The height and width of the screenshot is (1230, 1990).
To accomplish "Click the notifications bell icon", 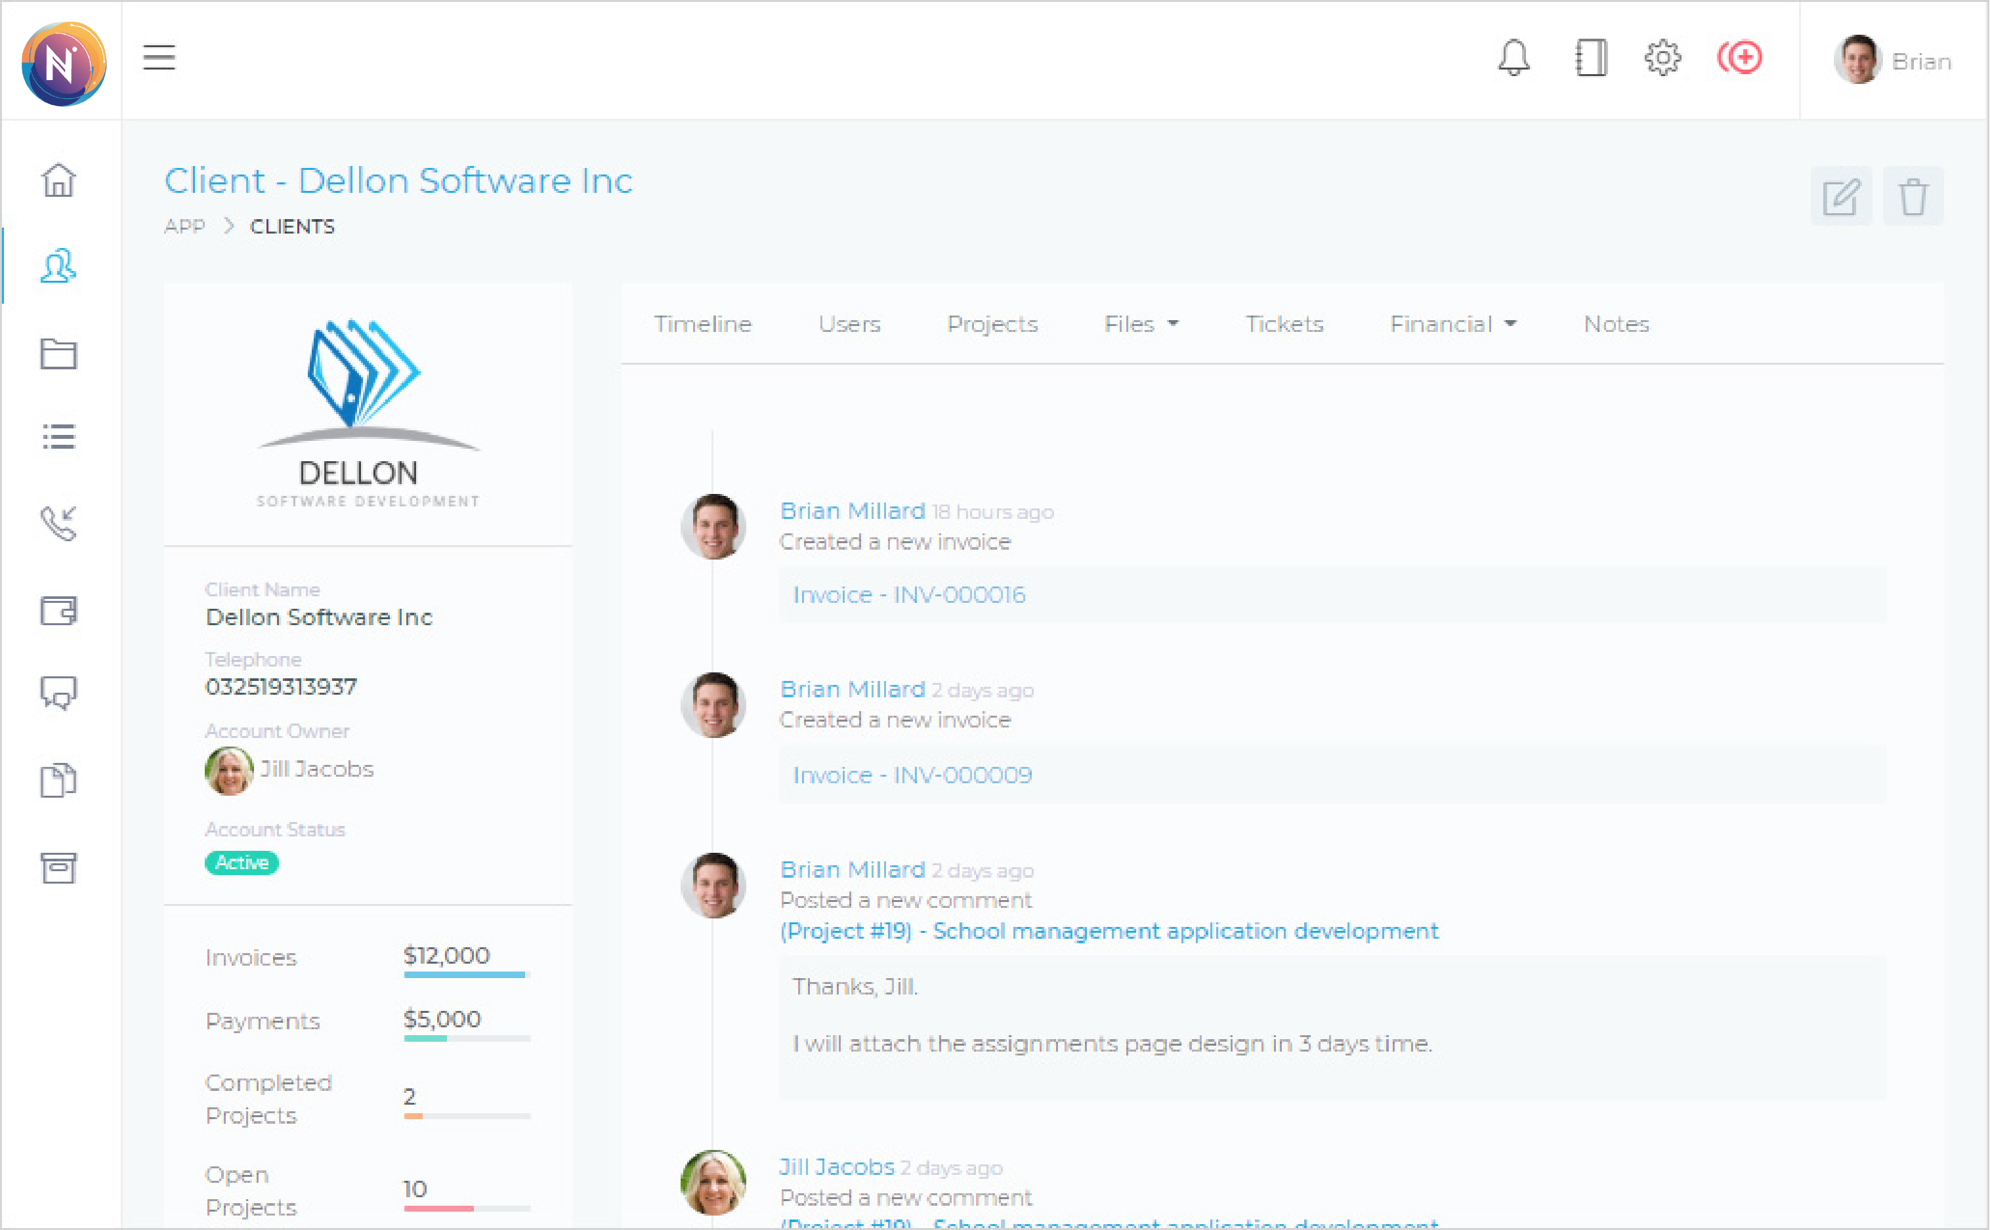I will click(x=1514, y=58).
